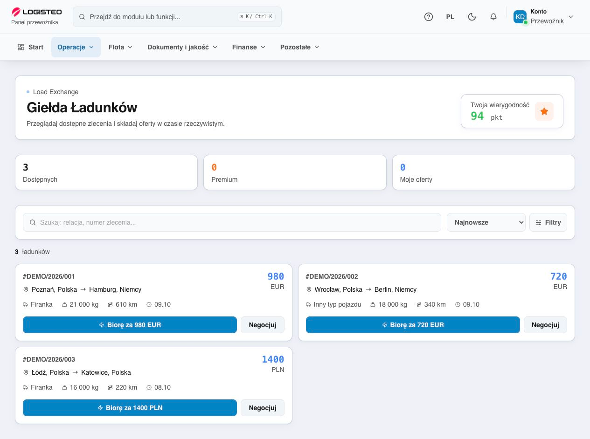Click the distance icon beside 340 km
Screen dimensions: 590x439
coord(419,305)
